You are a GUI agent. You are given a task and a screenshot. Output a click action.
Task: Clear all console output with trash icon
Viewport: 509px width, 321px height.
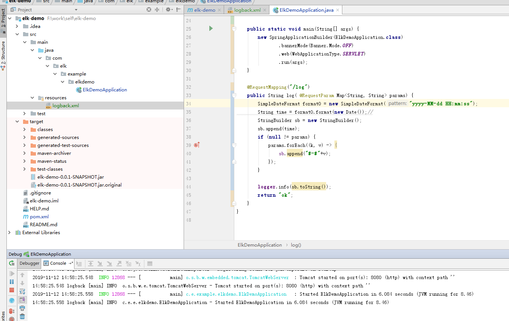(x=22, y=316)
